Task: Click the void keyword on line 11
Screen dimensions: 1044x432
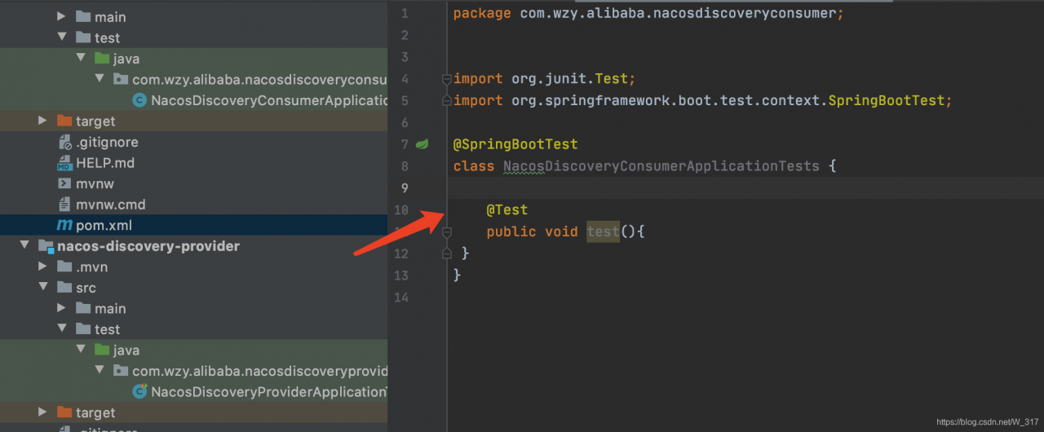Action: 561,232
